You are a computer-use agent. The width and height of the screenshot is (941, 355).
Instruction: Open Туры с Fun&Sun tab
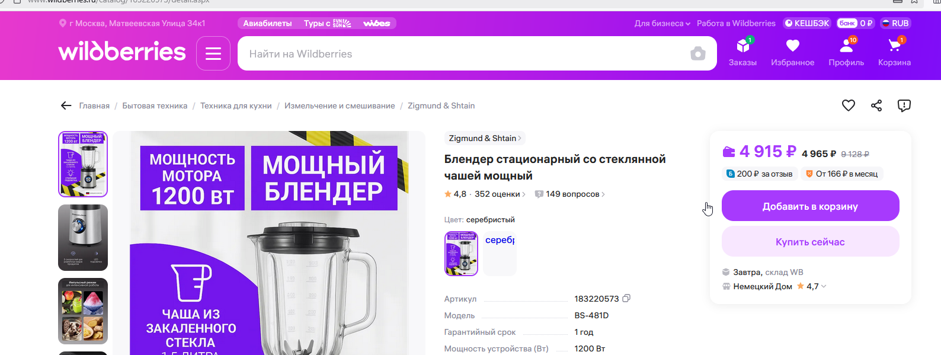point(327,23)
